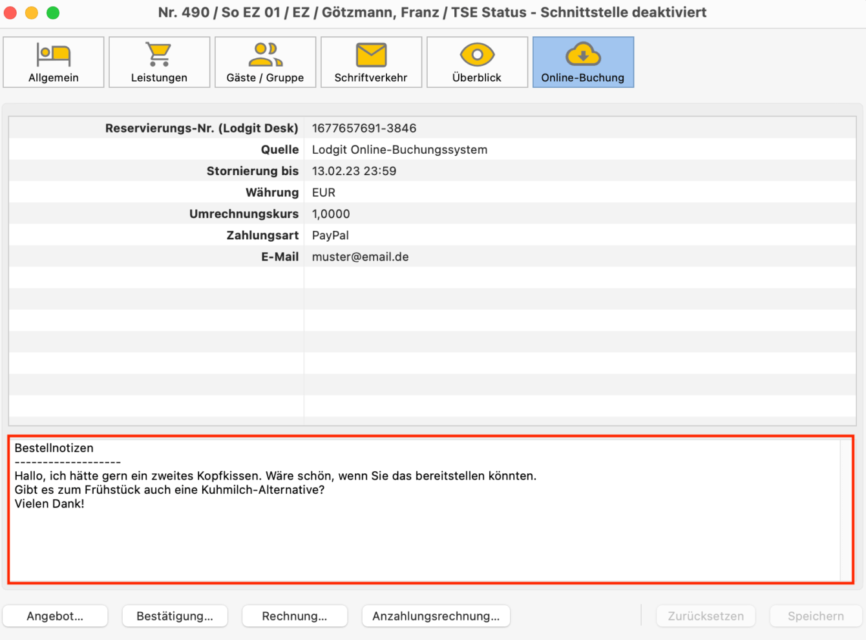Select exchange rate value 1,0000
The height and width of the screenshot is (640, 866).
[331, 213]
